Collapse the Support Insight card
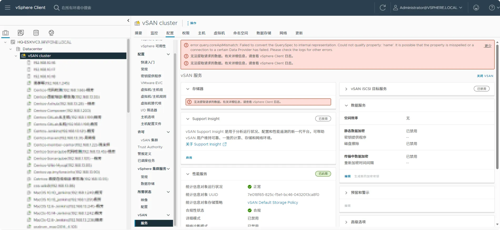The height and width of the screenshot is (230, 500). pyautogui.click(x=188, y=119)
